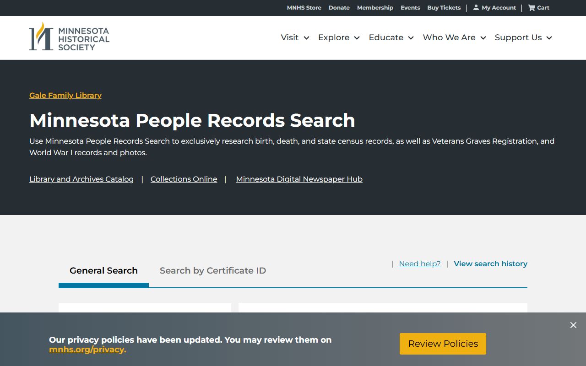Click the Need help? link
The height and width of the screenshot is (366, 586).
pyautogui.click(x=420, y=264)
